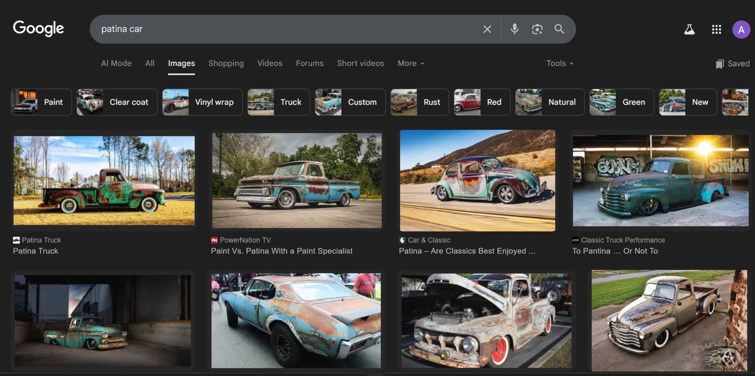
Task: Open the AI Mode tab
Action: pos(116,63)
